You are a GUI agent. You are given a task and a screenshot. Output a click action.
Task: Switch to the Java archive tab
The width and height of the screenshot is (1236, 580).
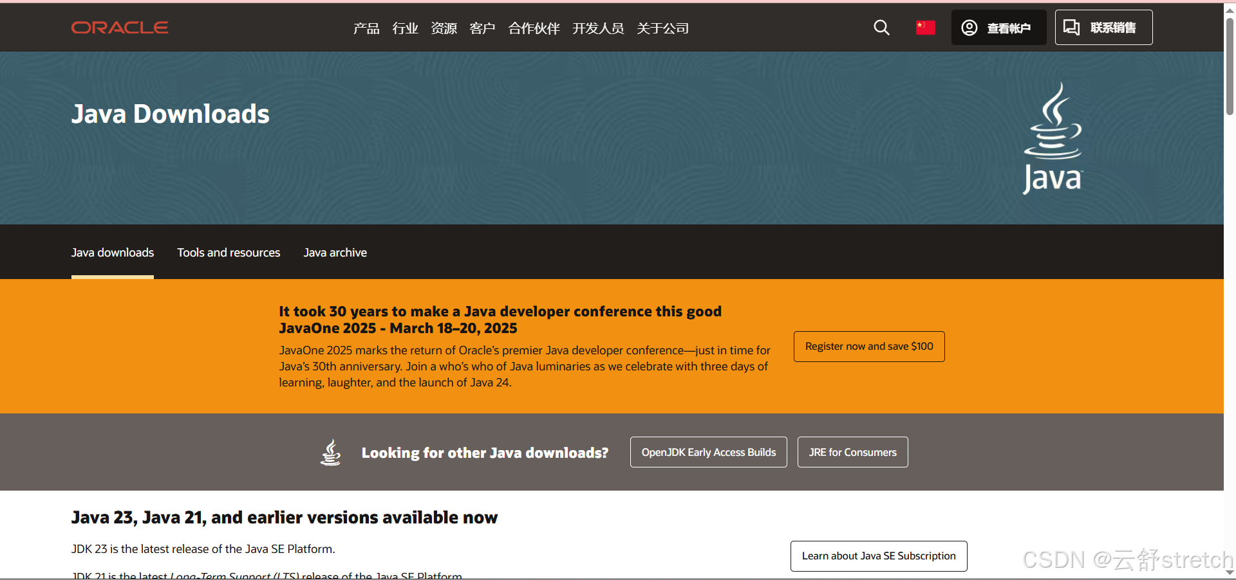tap(335, 253)
